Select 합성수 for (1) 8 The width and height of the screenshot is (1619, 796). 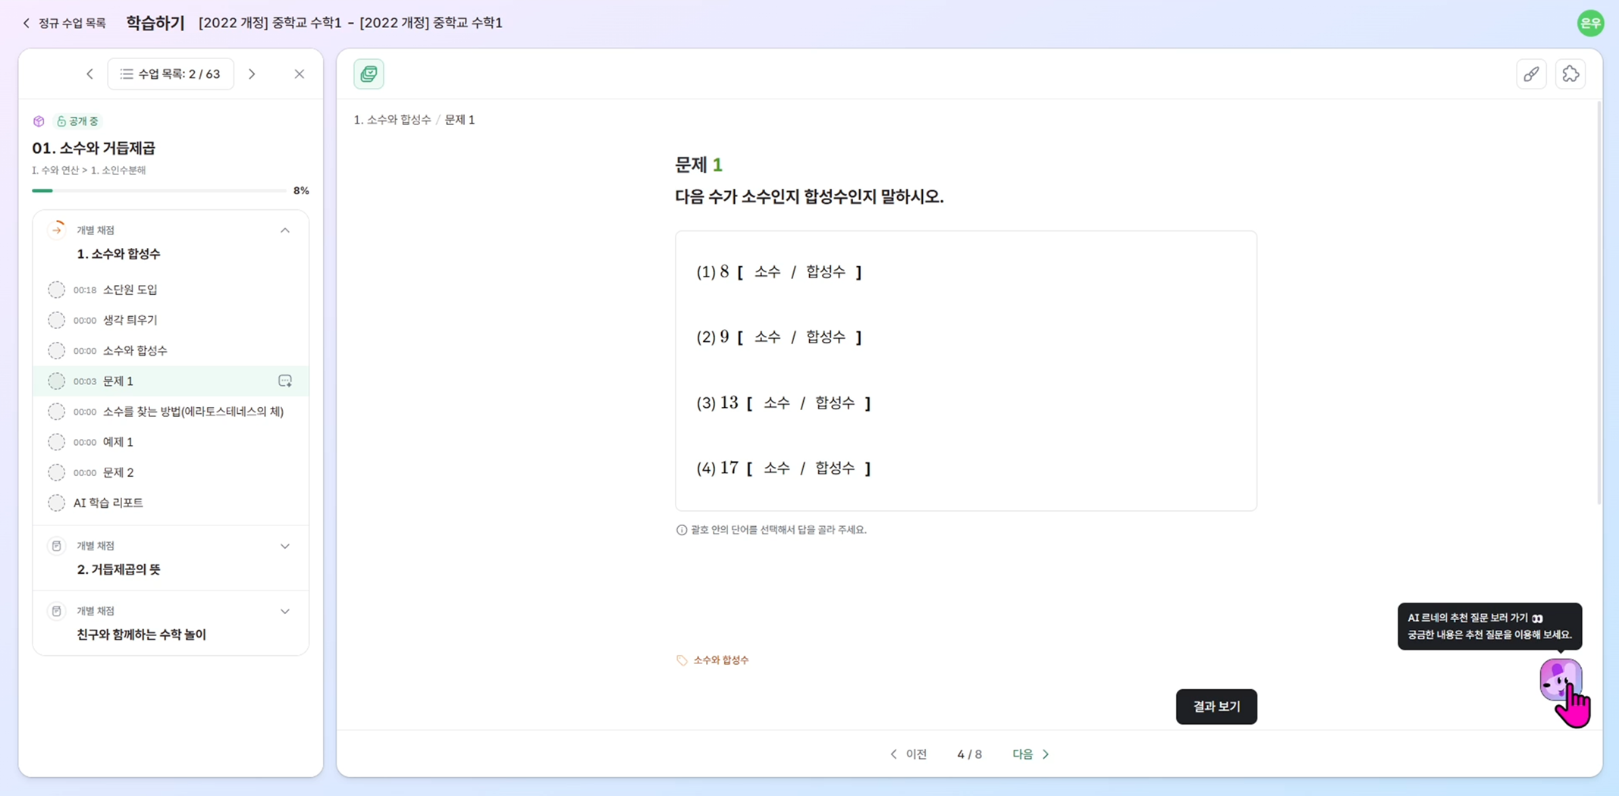click(826, 271)
